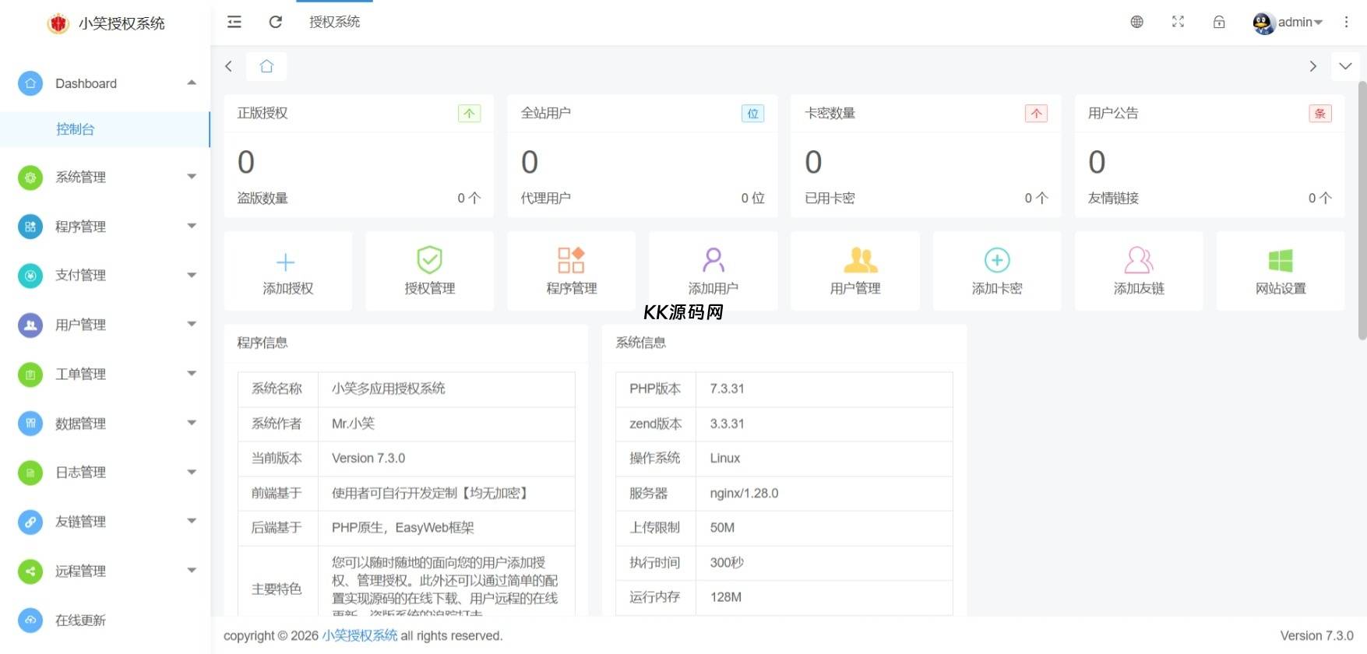Click the 添加授权 plus shortcut

287,272
